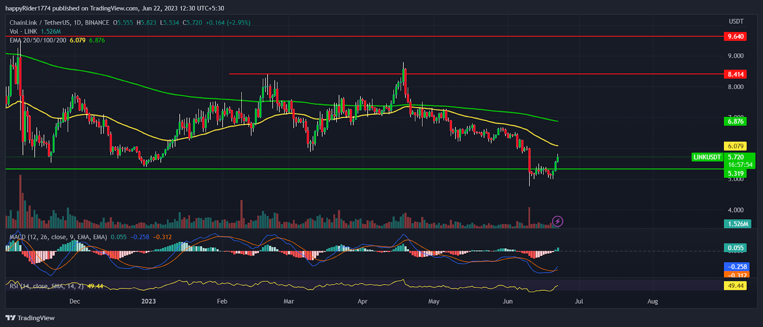Click the 0.055 MACD histogram value label
763x327 pixels.
[735, 248]
